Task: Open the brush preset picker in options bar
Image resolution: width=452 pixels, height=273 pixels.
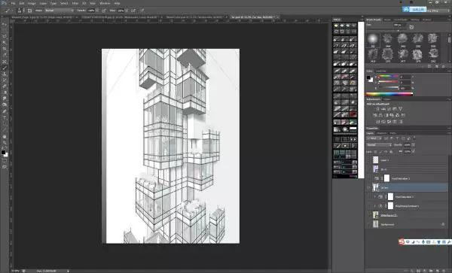Action: coord(20,11)
